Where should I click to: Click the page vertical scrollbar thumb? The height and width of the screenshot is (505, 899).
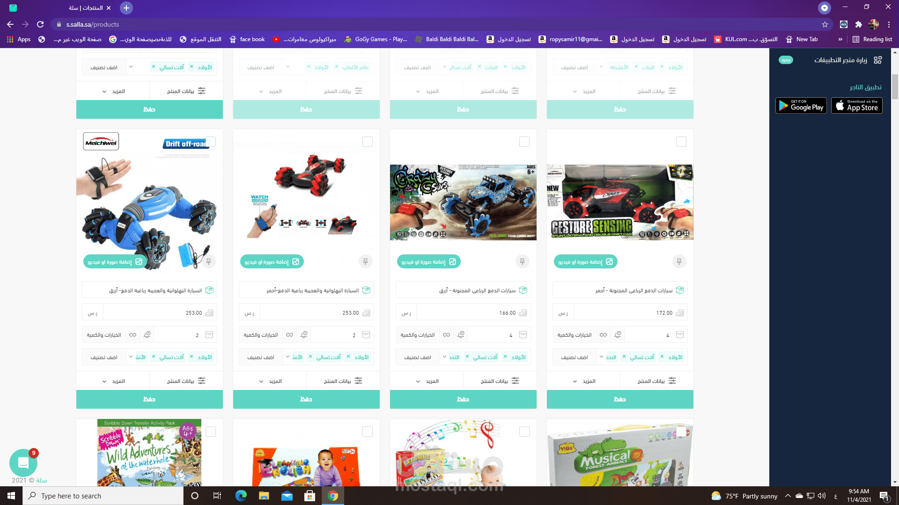[x=895, y=87]
